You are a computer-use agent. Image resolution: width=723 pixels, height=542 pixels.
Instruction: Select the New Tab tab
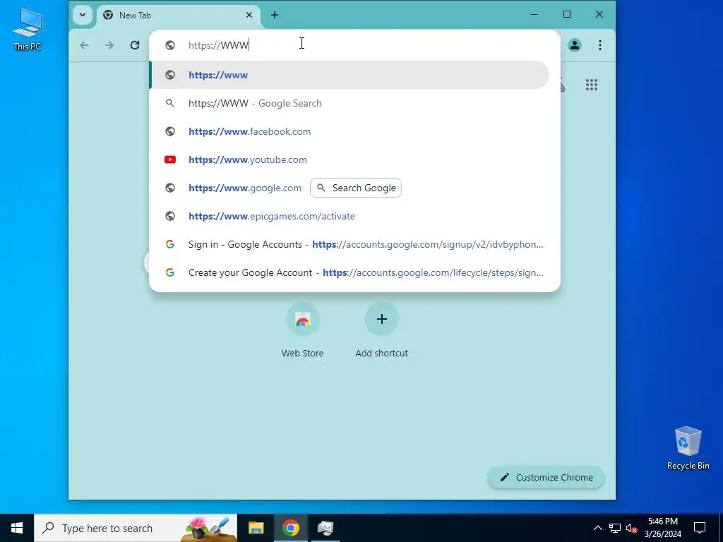pyautogui.click(x=179, y=16)
